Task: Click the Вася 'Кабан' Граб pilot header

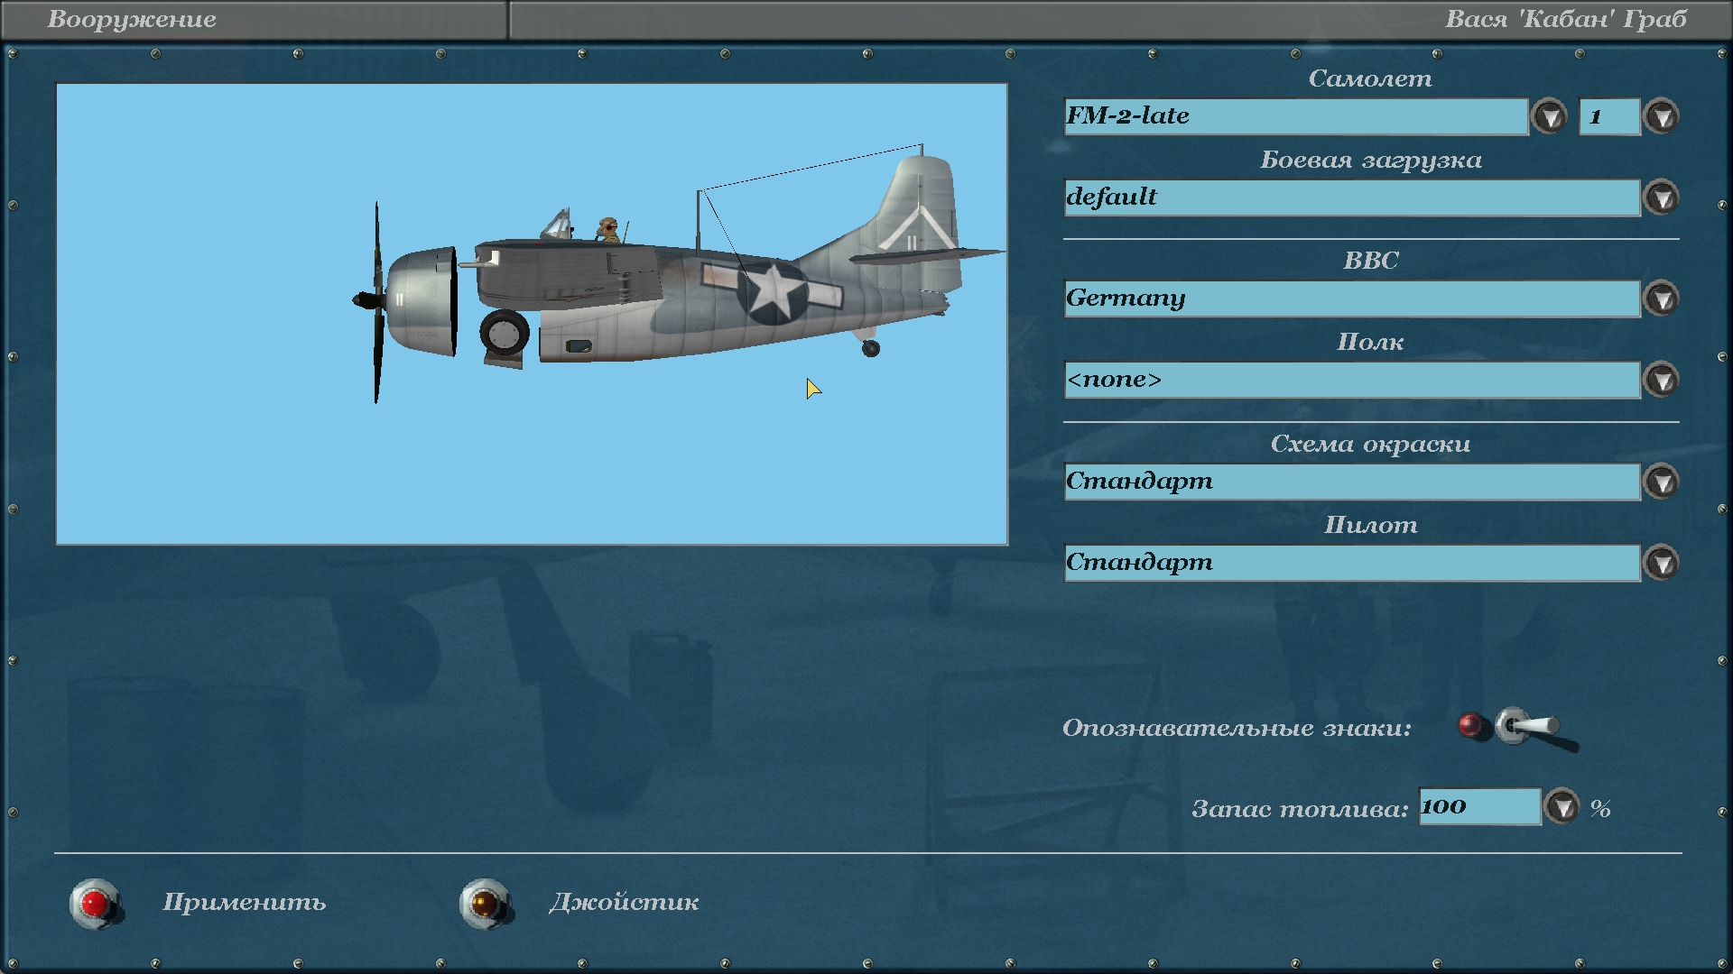Action: 1565,20
